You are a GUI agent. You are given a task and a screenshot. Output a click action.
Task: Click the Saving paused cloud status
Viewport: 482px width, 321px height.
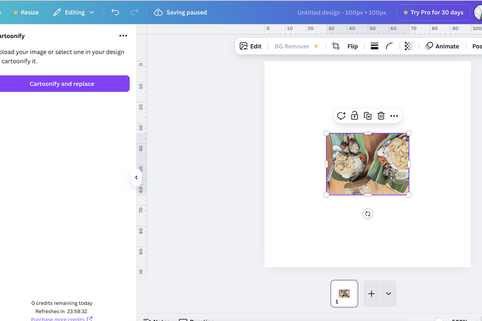pyautogui.click(x=181, y=13)
